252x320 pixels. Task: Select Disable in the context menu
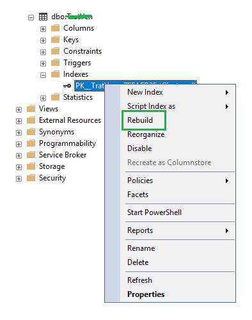178,148
